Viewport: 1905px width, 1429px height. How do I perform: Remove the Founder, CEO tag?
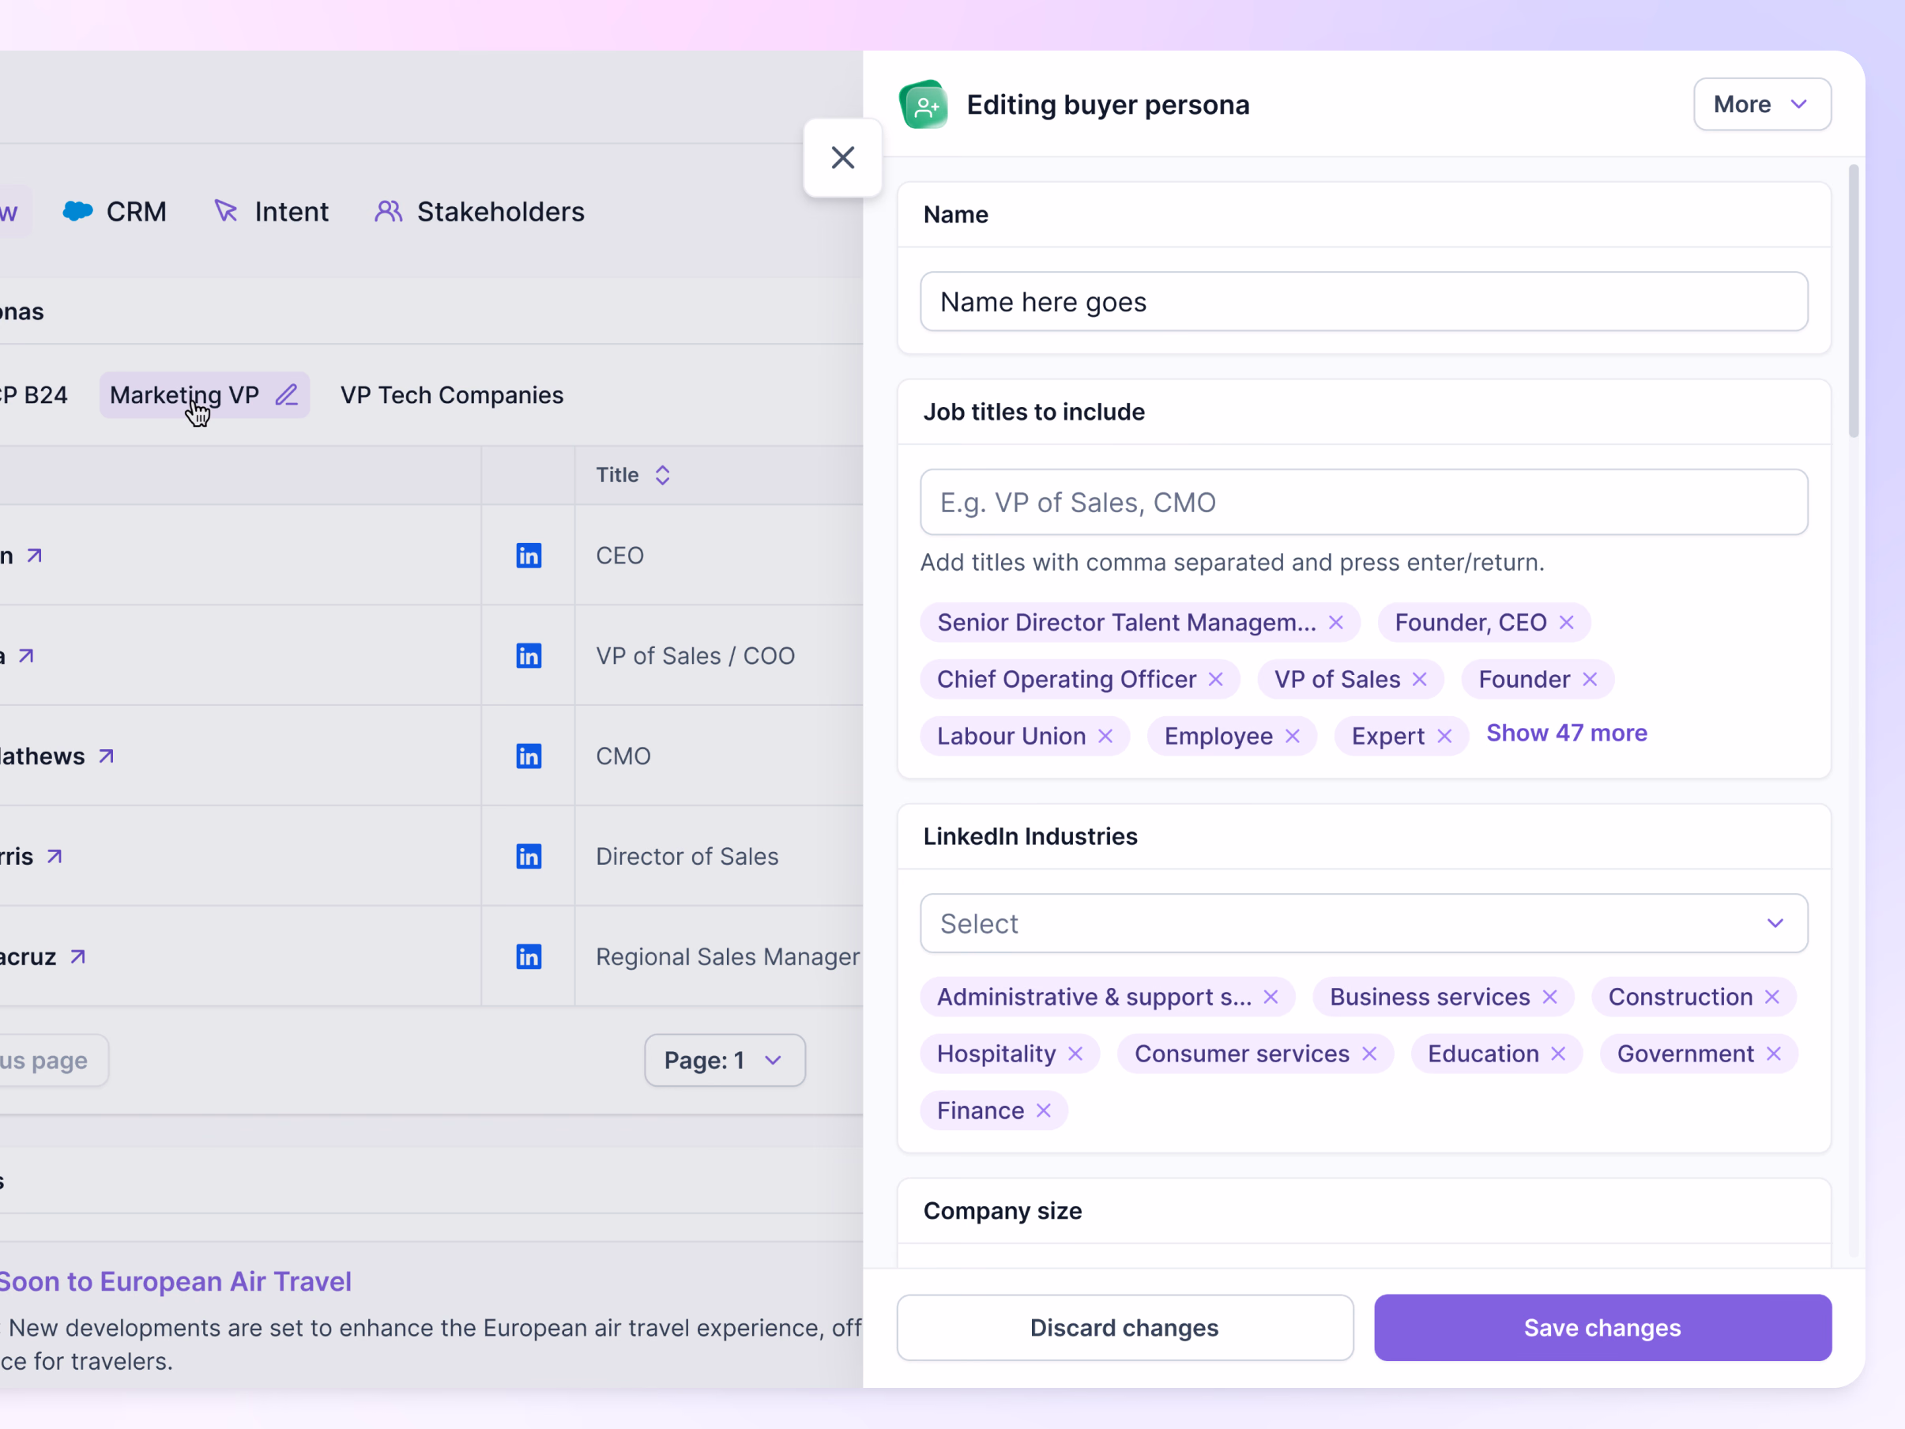click(1567, 623)
